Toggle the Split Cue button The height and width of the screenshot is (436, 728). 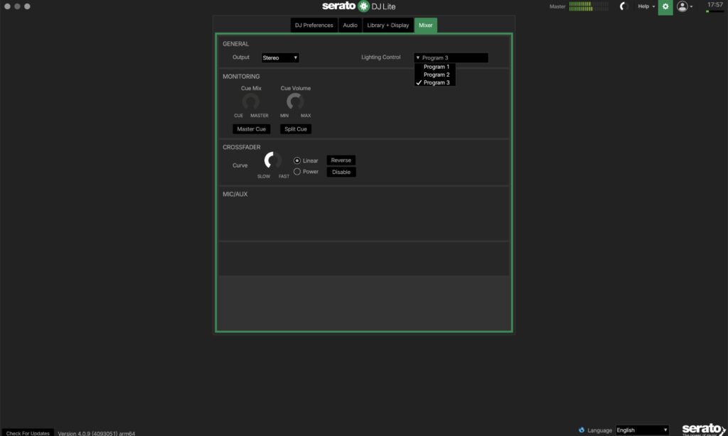[295, 129]
